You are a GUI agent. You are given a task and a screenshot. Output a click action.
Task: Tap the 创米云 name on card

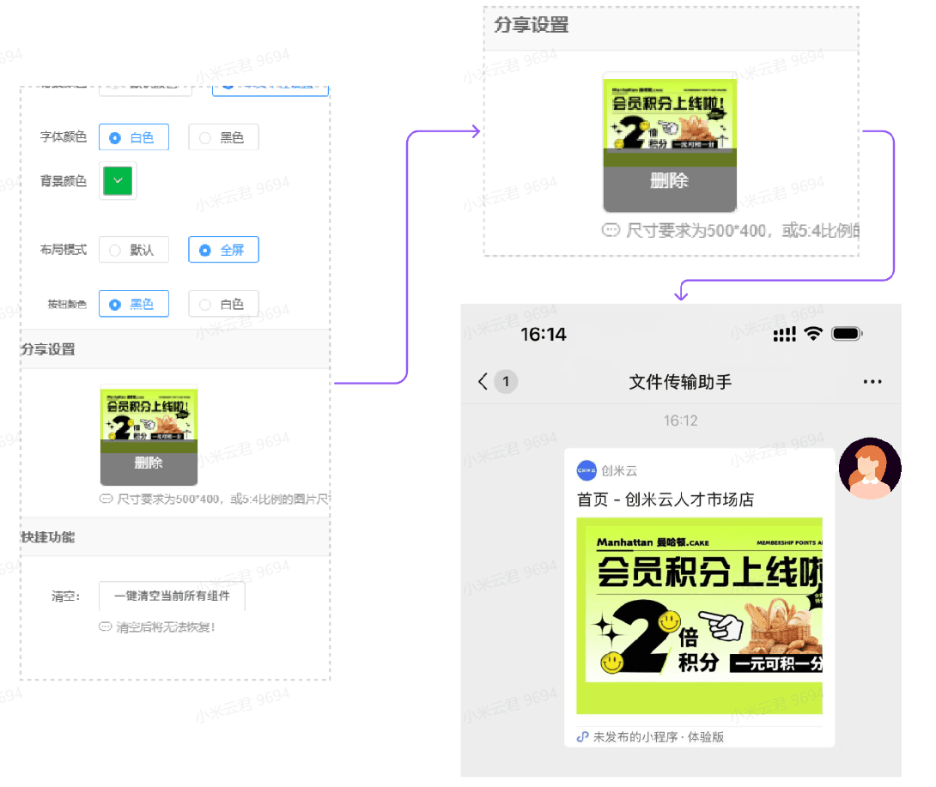619,471
